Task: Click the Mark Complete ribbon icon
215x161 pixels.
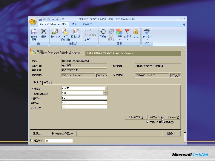Action: (76, 33)
